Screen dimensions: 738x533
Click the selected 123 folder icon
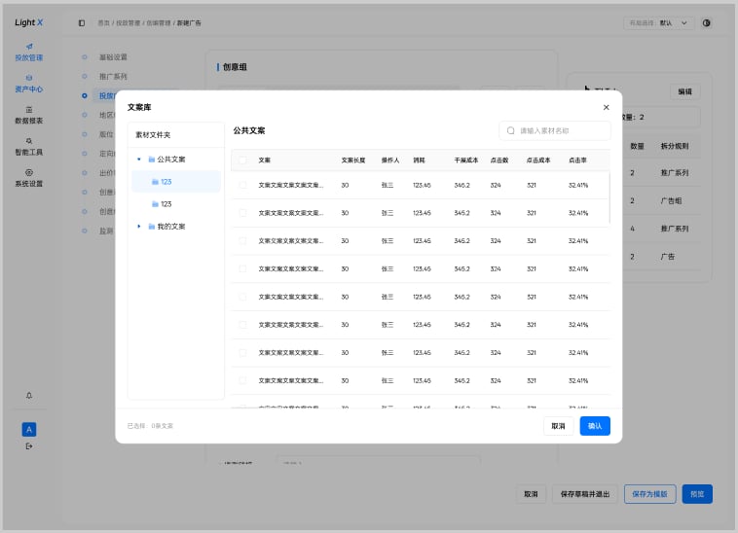click(156, 182)
